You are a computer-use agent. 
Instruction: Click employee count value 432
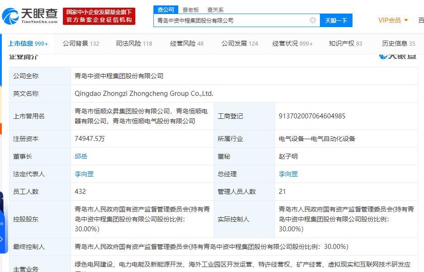[80, 192]
